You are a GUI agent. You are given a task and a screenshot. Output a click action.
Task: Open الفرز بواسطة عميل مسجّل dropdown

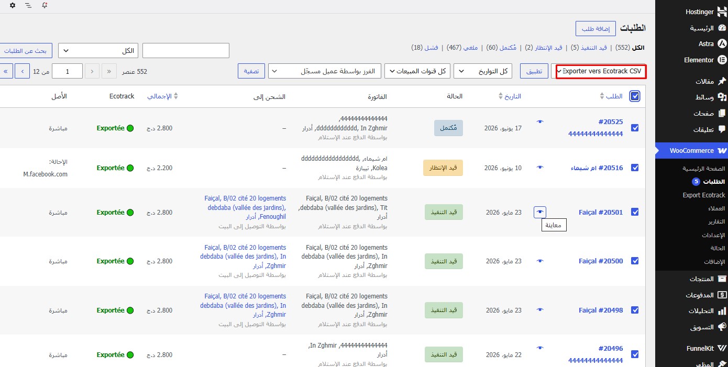(x=324, y=71)
